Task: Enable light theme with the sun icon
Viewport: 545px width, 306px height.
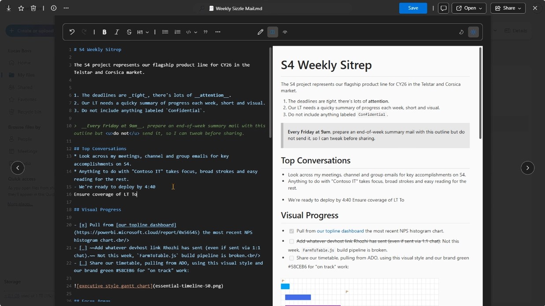Action: pyautogui.click(x=473, y=32)
